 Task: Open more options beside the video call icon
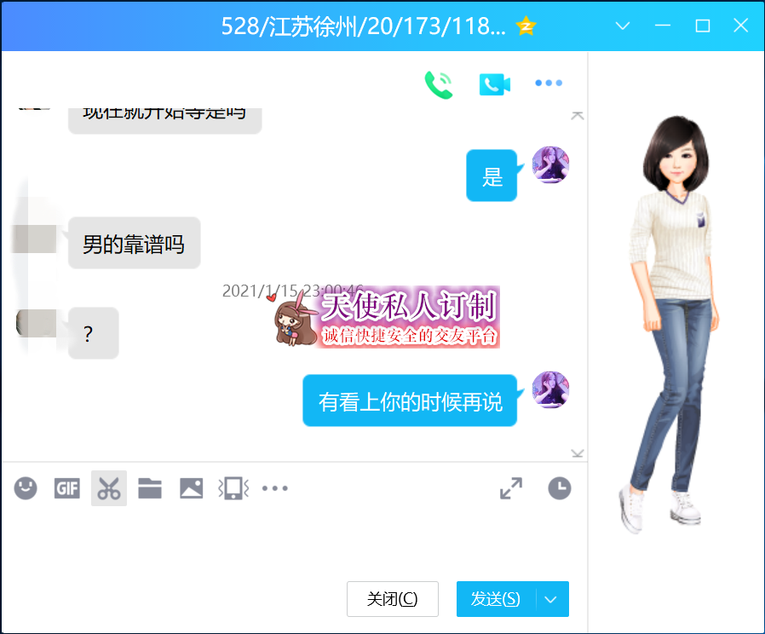[x=548, y=83]
